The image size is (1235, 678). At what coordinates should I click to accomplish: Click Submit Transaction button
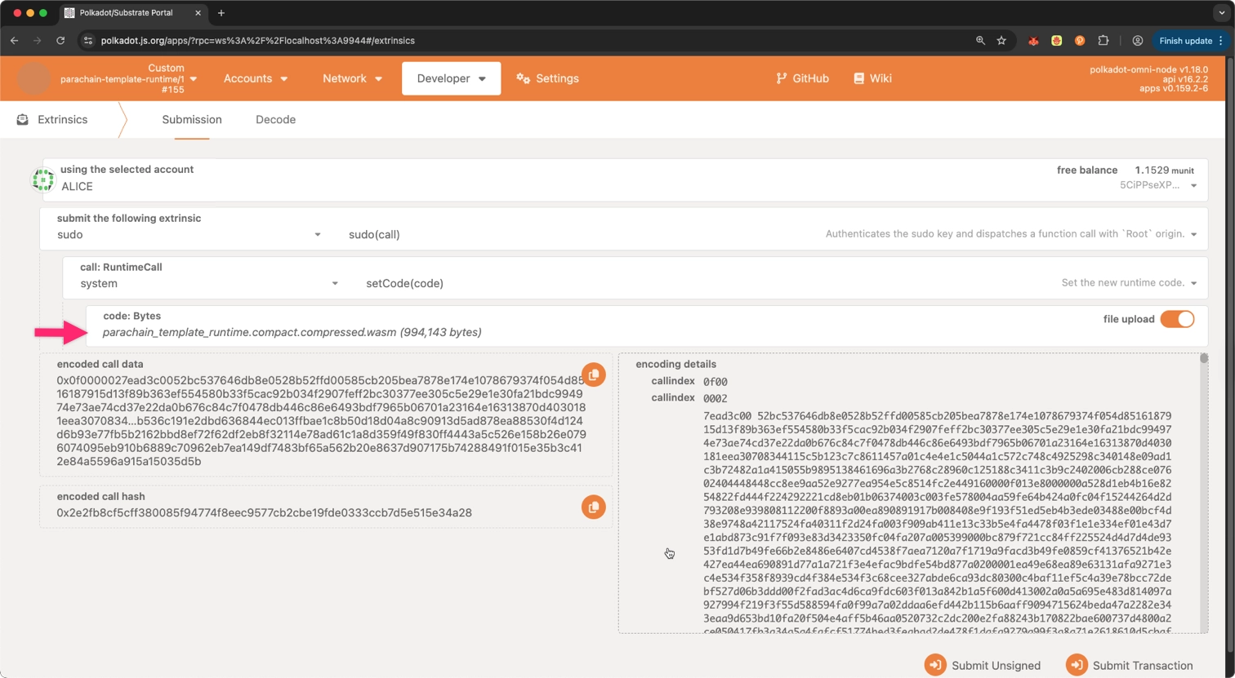tap(1130, 665)
